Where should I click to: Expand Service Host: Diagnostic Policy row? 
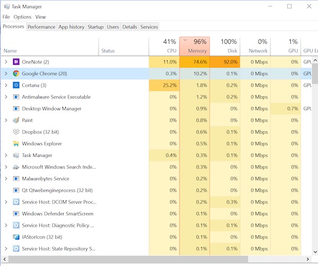coord(6,225)
